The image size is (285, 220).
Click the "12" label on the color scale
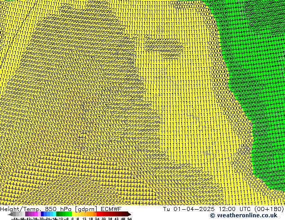pyautogui.click(x=85, y=219)
